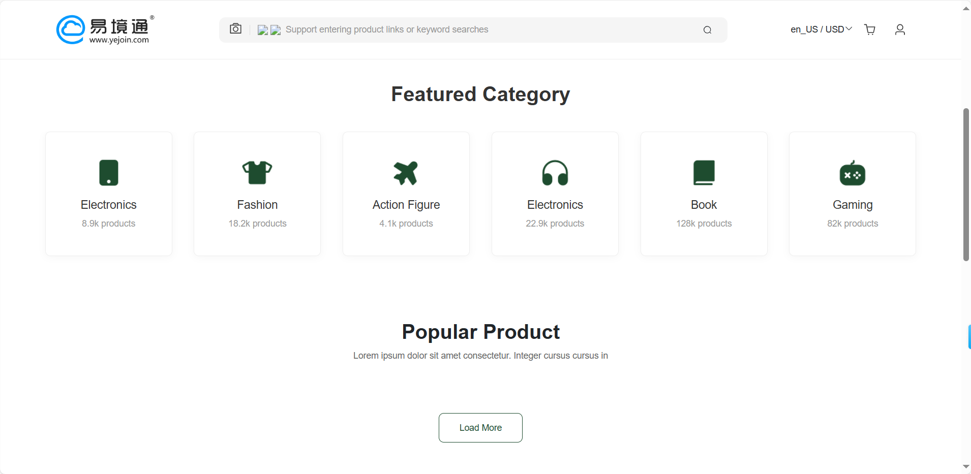Image resolution: width=971 pixels, height=474 pixels.
Task: Expand the en_US / USD dropdown
Action: [x=817, y=29]
